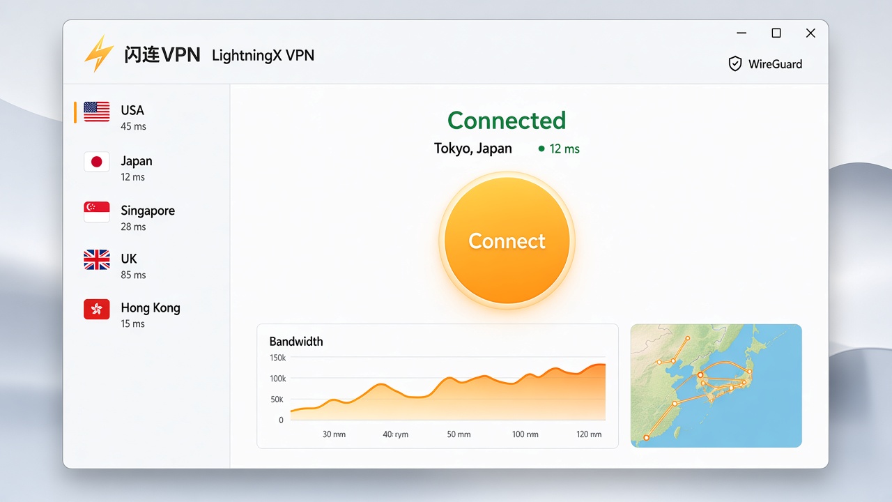Screen dimensions: 892x502
Task: Click the large orange Connect button
Action: click(x=507, y=241)
